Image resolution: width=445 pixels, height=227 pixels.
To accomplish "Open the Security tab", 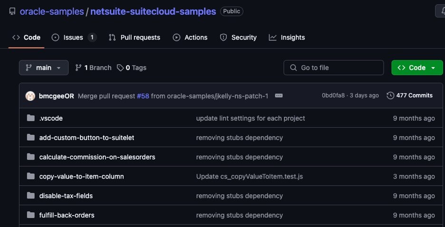I will 238,38.
